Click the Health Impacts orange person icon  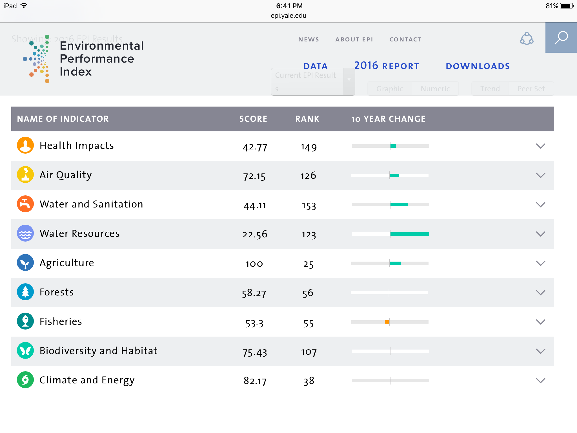pos(25,145)
